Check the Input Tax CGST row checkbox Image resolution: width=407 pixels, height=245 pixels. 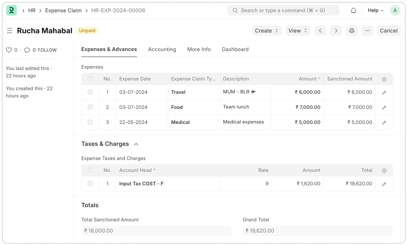[90, 183]
